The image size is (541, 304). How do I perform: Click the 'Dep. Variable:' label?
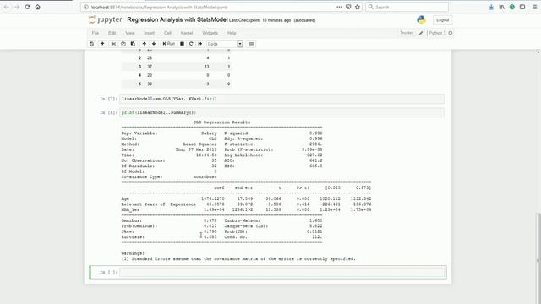[x=139, y=133]
